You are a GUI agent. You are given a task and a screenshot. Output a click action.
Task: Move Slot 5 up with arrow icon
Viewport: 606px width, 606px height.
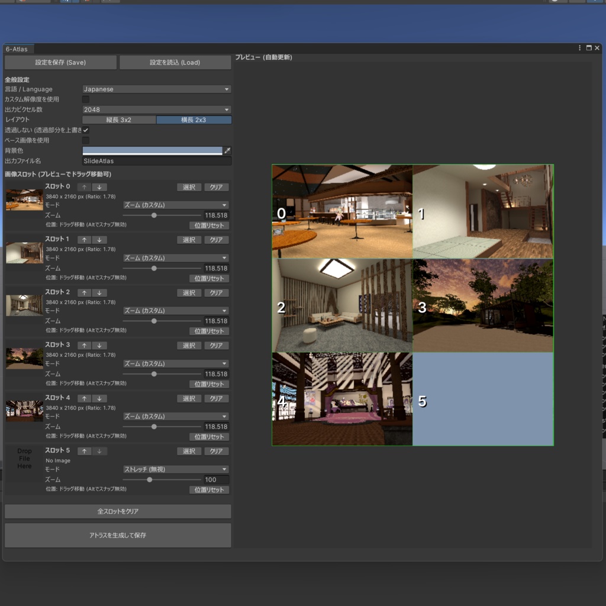tap(84, 451)
